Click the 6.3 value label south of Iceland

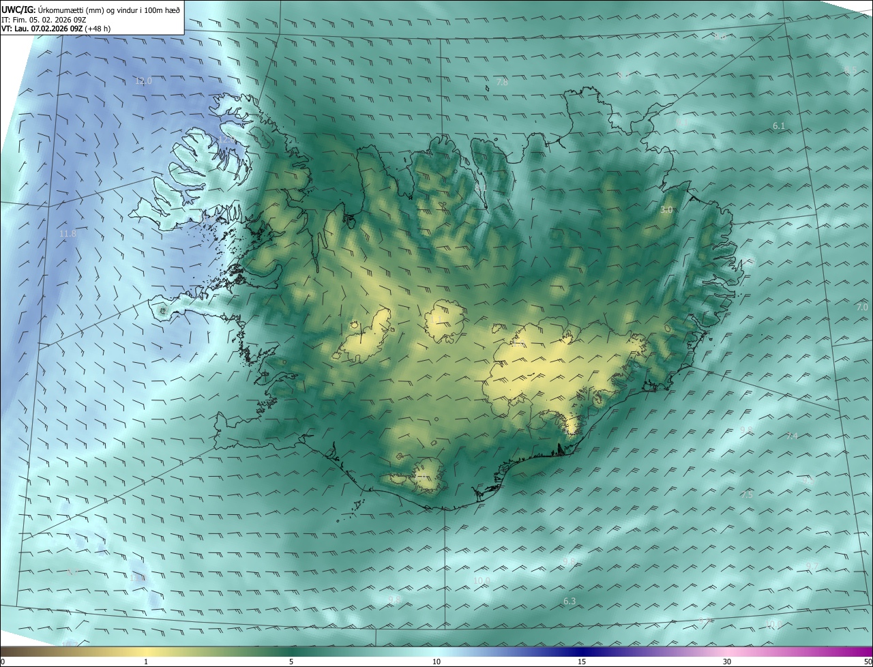coord(569,602)
